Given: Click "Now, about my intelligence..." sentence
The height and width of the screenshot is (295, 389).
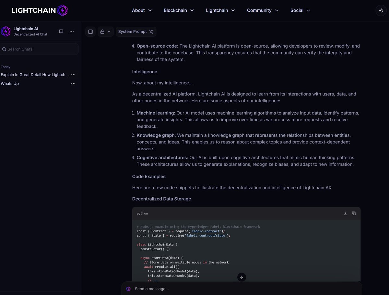Looking at the screenshot, I should (x=162, y=83).
